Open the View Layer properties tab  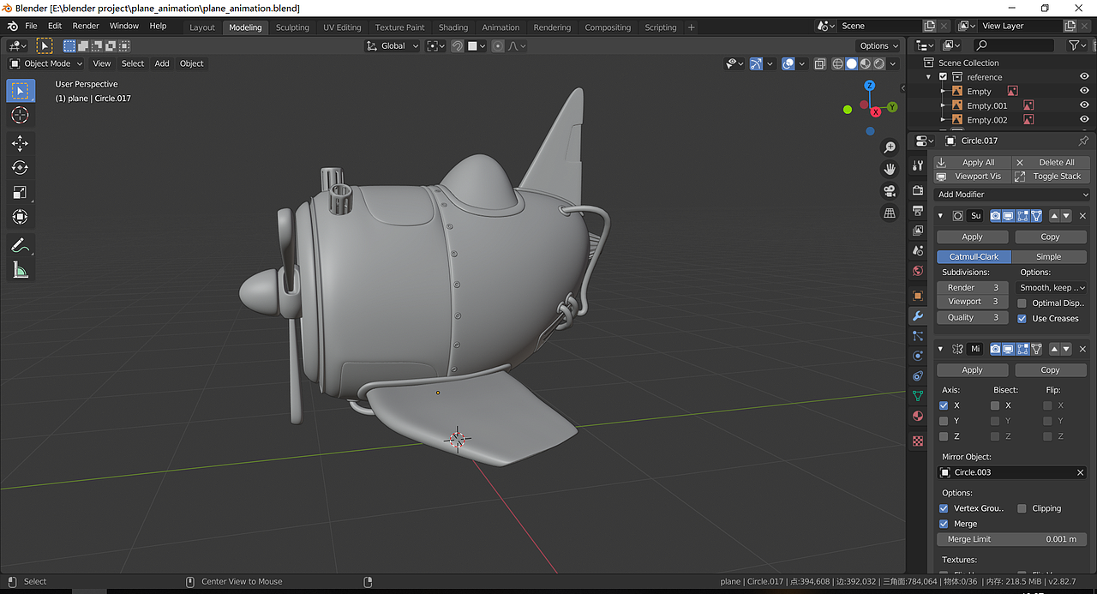tap(918, 231)
